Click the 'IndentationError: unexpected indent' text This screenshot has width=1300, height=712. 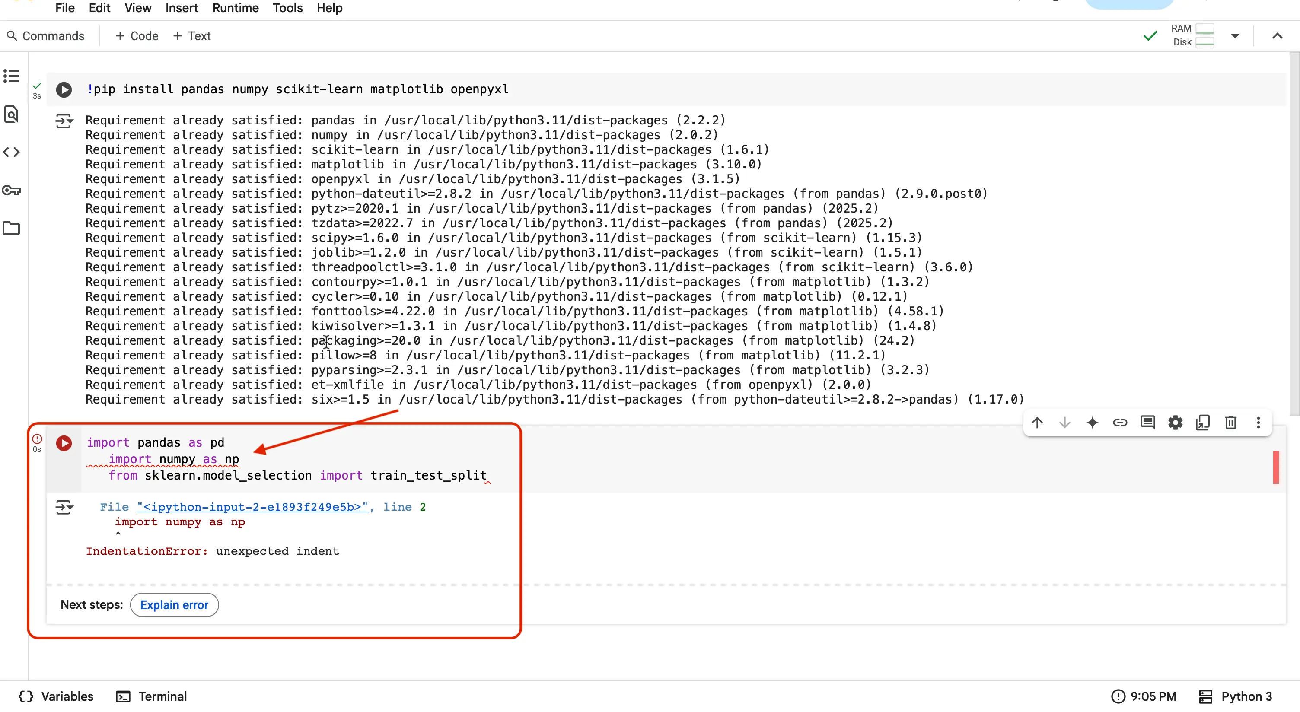tap(213, 551)
